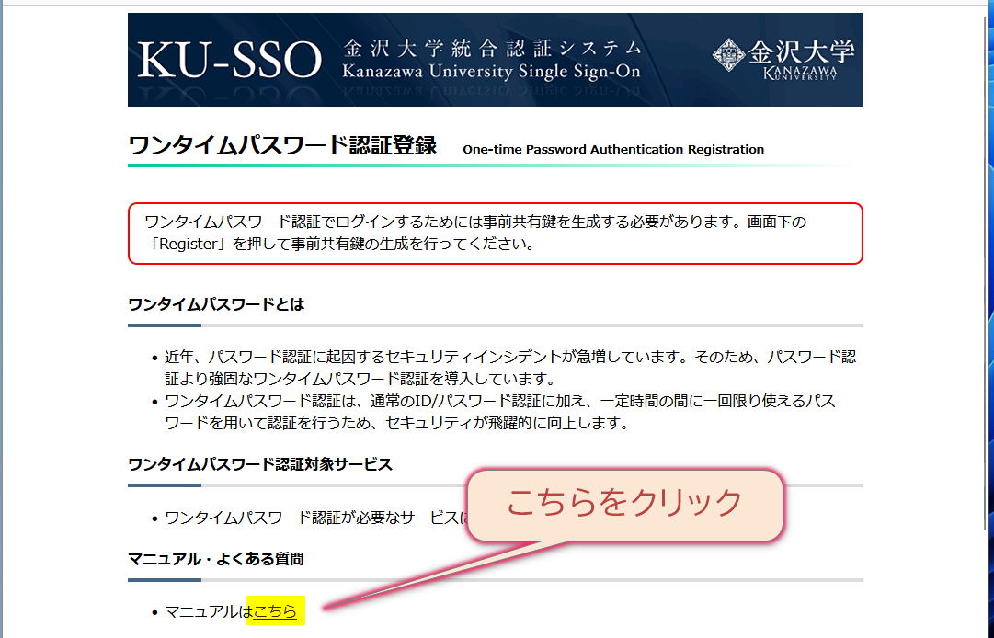Click the こちらをクリック speech bubble annotation

coord(624,503)
